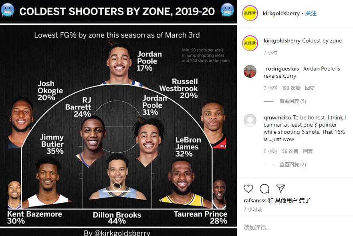Open rafsansss liker profile link
353x236 pixels.
(x=255, y=200)
